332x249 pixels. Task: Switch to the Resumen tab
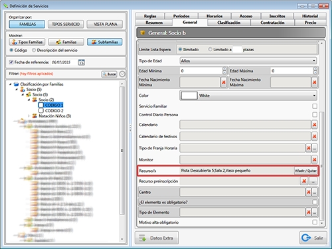(154, 23)
